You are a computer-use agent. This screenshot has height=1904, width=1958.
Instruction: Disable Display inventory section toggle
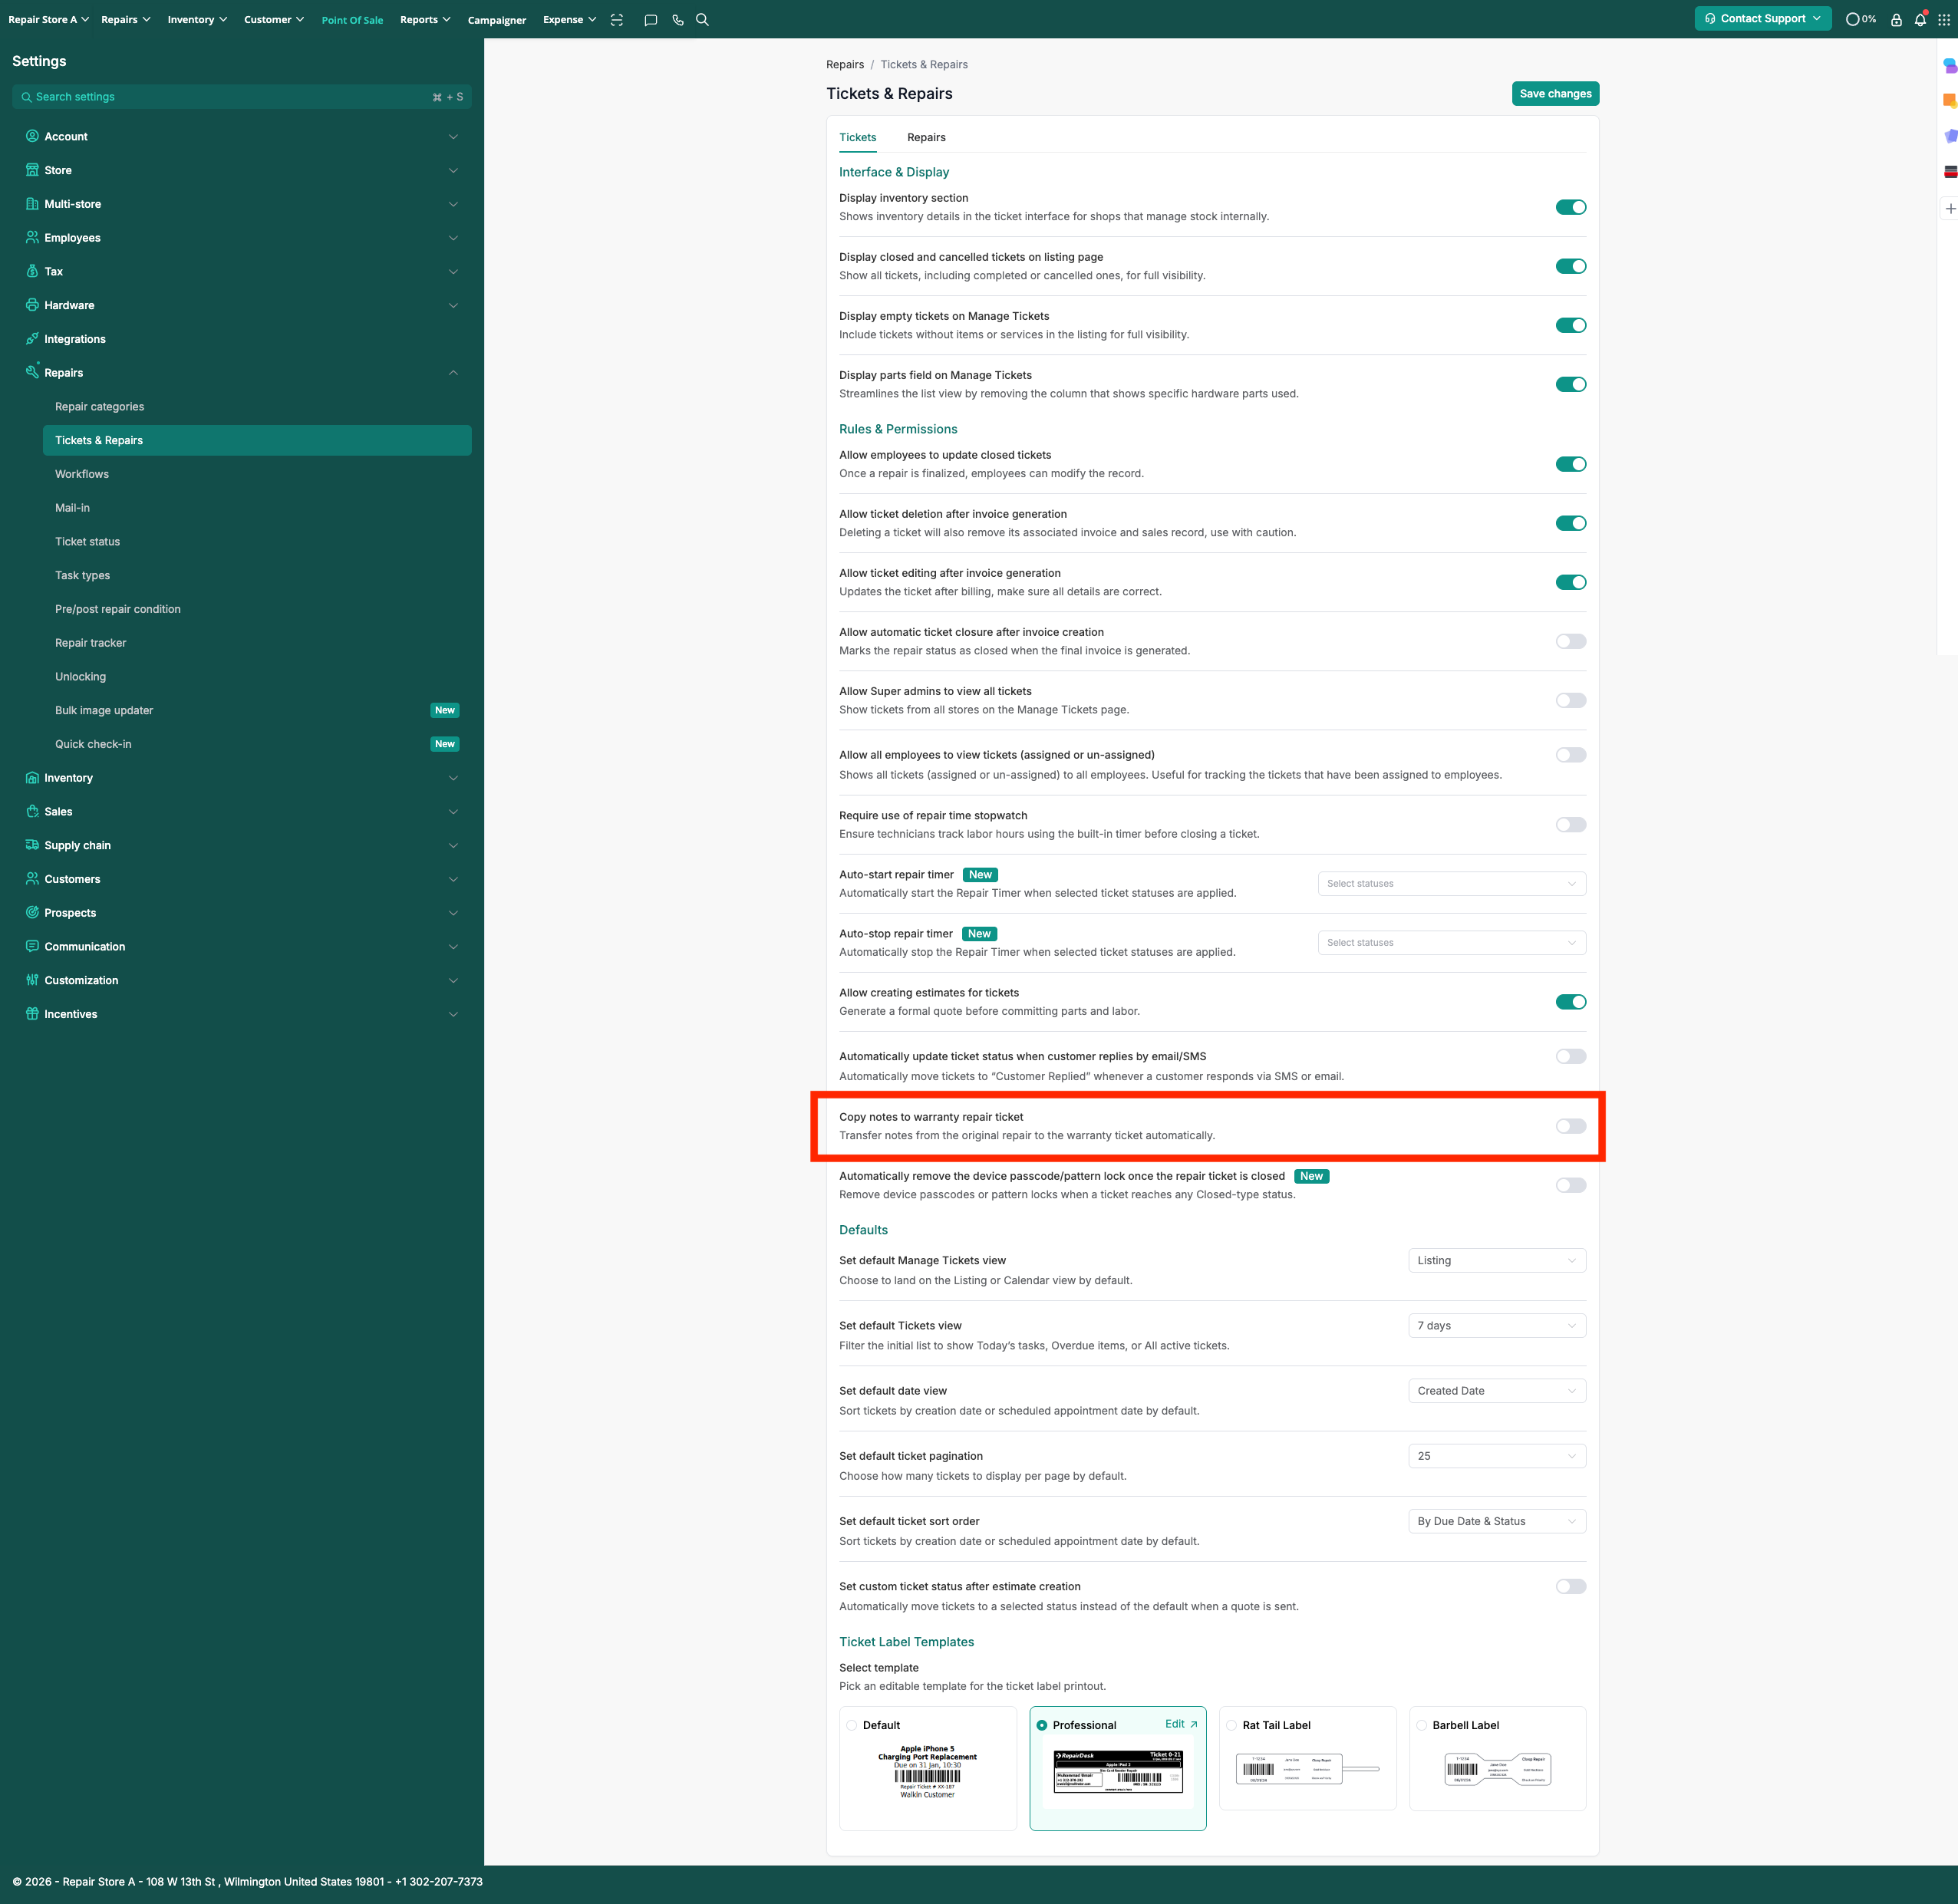(x=1570, y=207)
